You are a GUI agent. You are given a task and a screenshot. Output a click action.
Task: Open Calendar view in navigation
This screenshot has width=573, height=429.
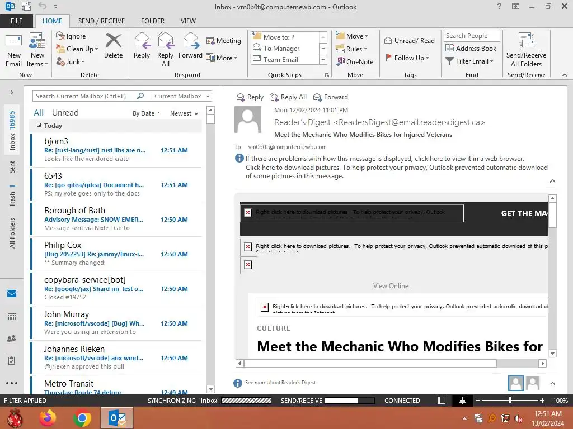coord(12,316)
